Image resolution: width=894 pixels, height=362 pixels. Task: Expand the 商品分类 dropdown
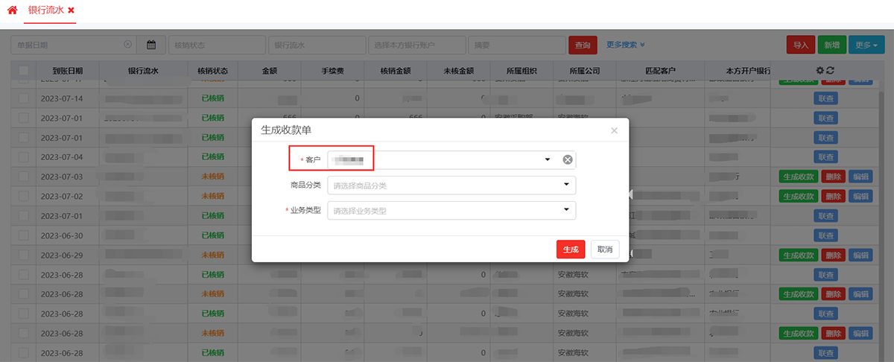coord(565,185)
